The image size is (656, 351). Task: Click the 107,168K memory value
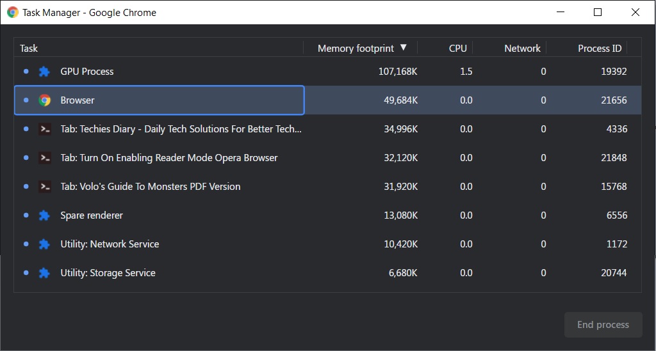click(398, 72)
